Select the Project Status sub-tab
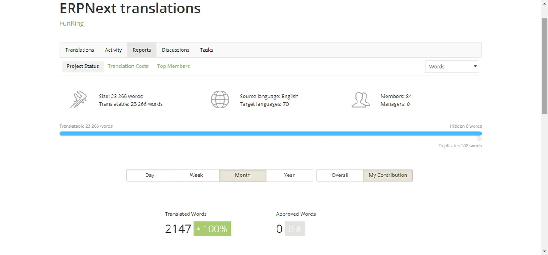The image size is (548, 255). (x=83, y=66)
